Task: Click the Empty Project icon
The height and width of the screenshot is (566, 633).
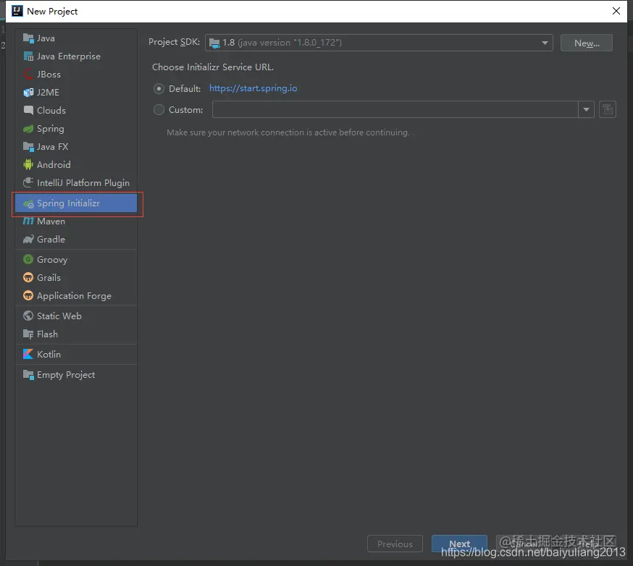Action: pos(28,375)
